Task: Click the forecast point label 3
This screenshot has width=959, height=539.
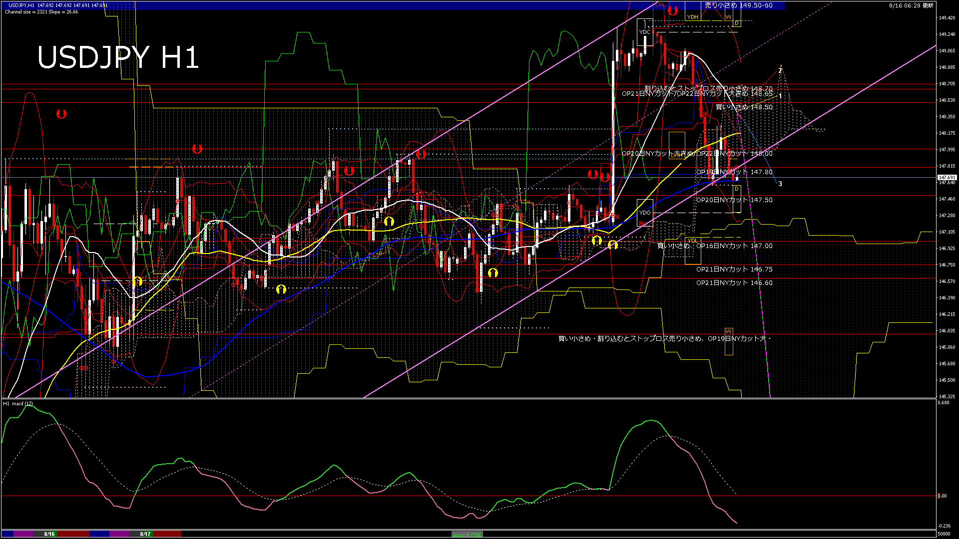Action: click(780, 184)
